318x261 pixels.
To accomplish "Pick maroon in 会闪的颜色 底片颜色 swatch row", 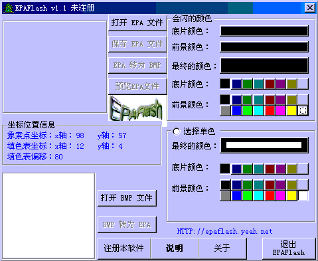I will (x=270, y=84).
